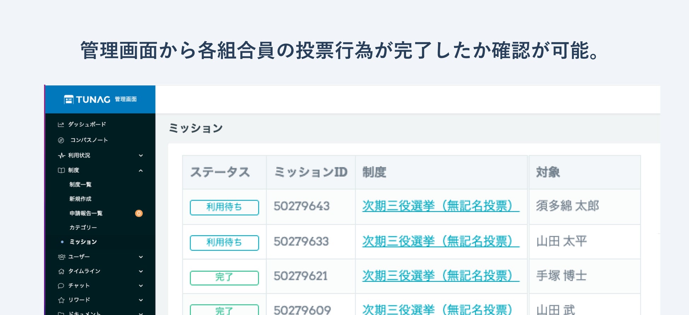This screenshot has width=689, height=315.
Task: Click the TUNAG logo icon
Action: click(x=69, y=99)
